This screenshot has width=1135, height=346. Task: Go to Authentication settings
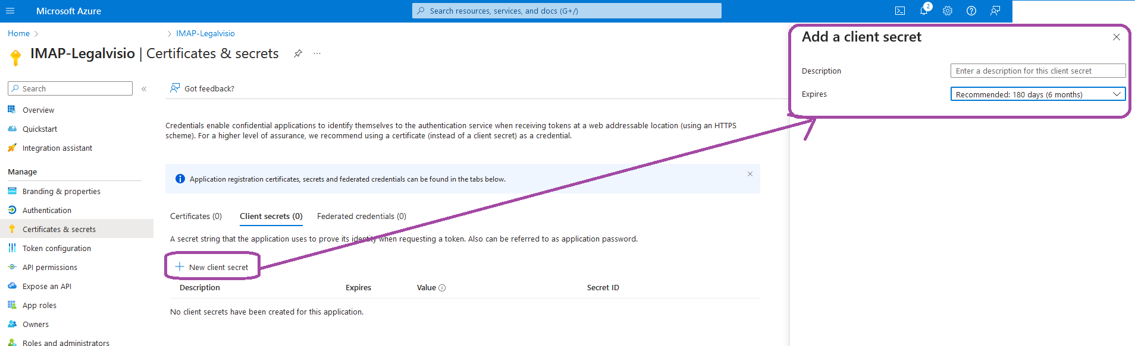47,210
